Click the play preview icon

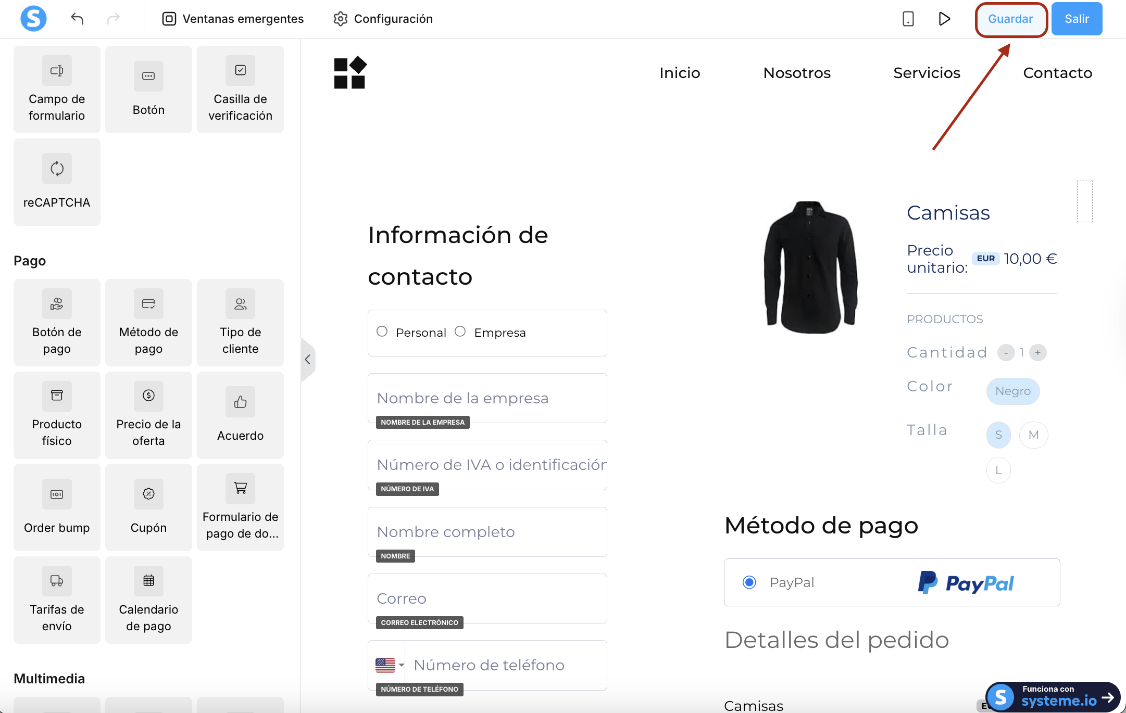pyautogui.click(x=944, y=19)
